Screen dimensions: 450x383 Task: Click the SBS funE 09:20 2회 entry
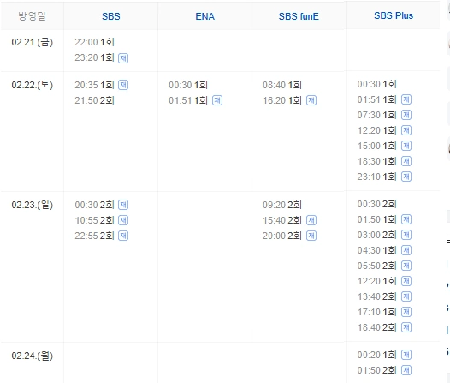click(282, 205)
